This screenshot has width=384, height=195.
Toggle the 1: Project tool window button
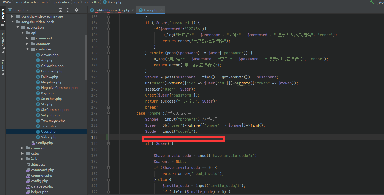pos(3,18)
